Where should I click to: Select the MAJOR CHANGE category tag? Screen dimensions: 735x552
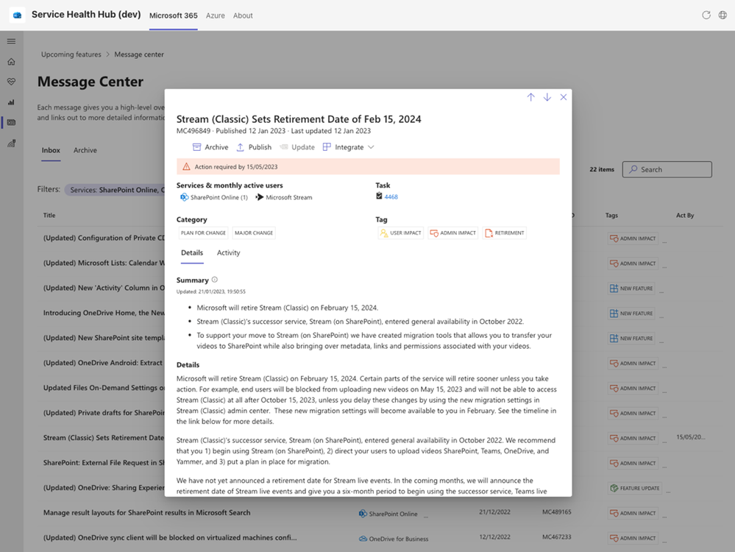point(254,233)
